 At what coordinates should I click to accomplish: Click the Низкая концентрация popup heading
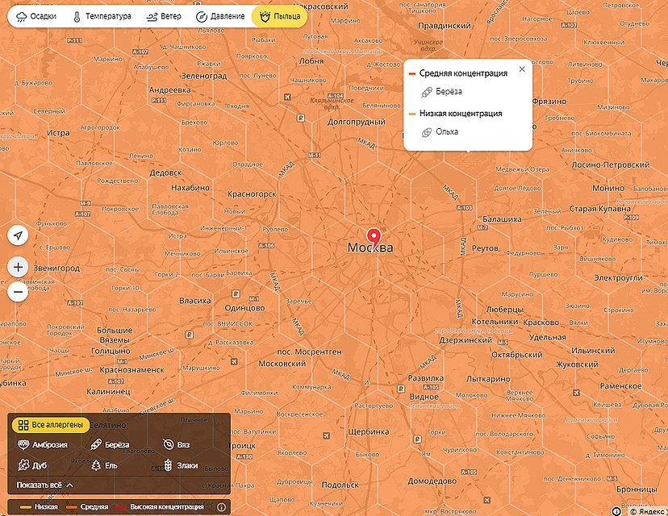(x=461, y=114)
